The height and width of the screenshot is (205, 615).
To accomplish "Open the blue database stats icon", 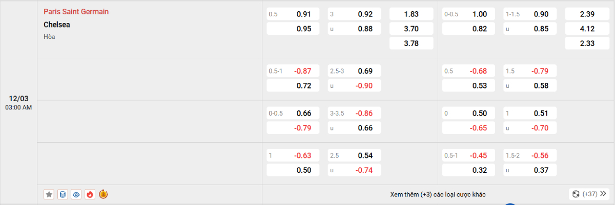I will click(63, 194).
